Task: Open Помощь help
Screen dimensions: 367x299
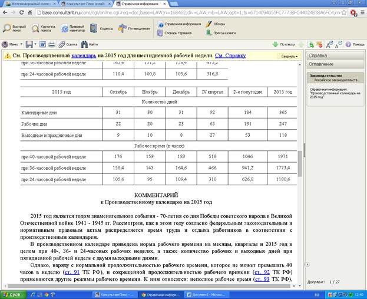Action: coord(355,44)
